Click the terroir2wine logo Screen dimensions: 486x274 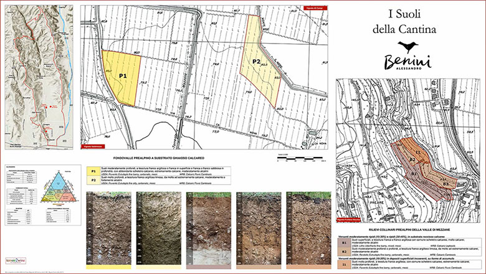16,261
